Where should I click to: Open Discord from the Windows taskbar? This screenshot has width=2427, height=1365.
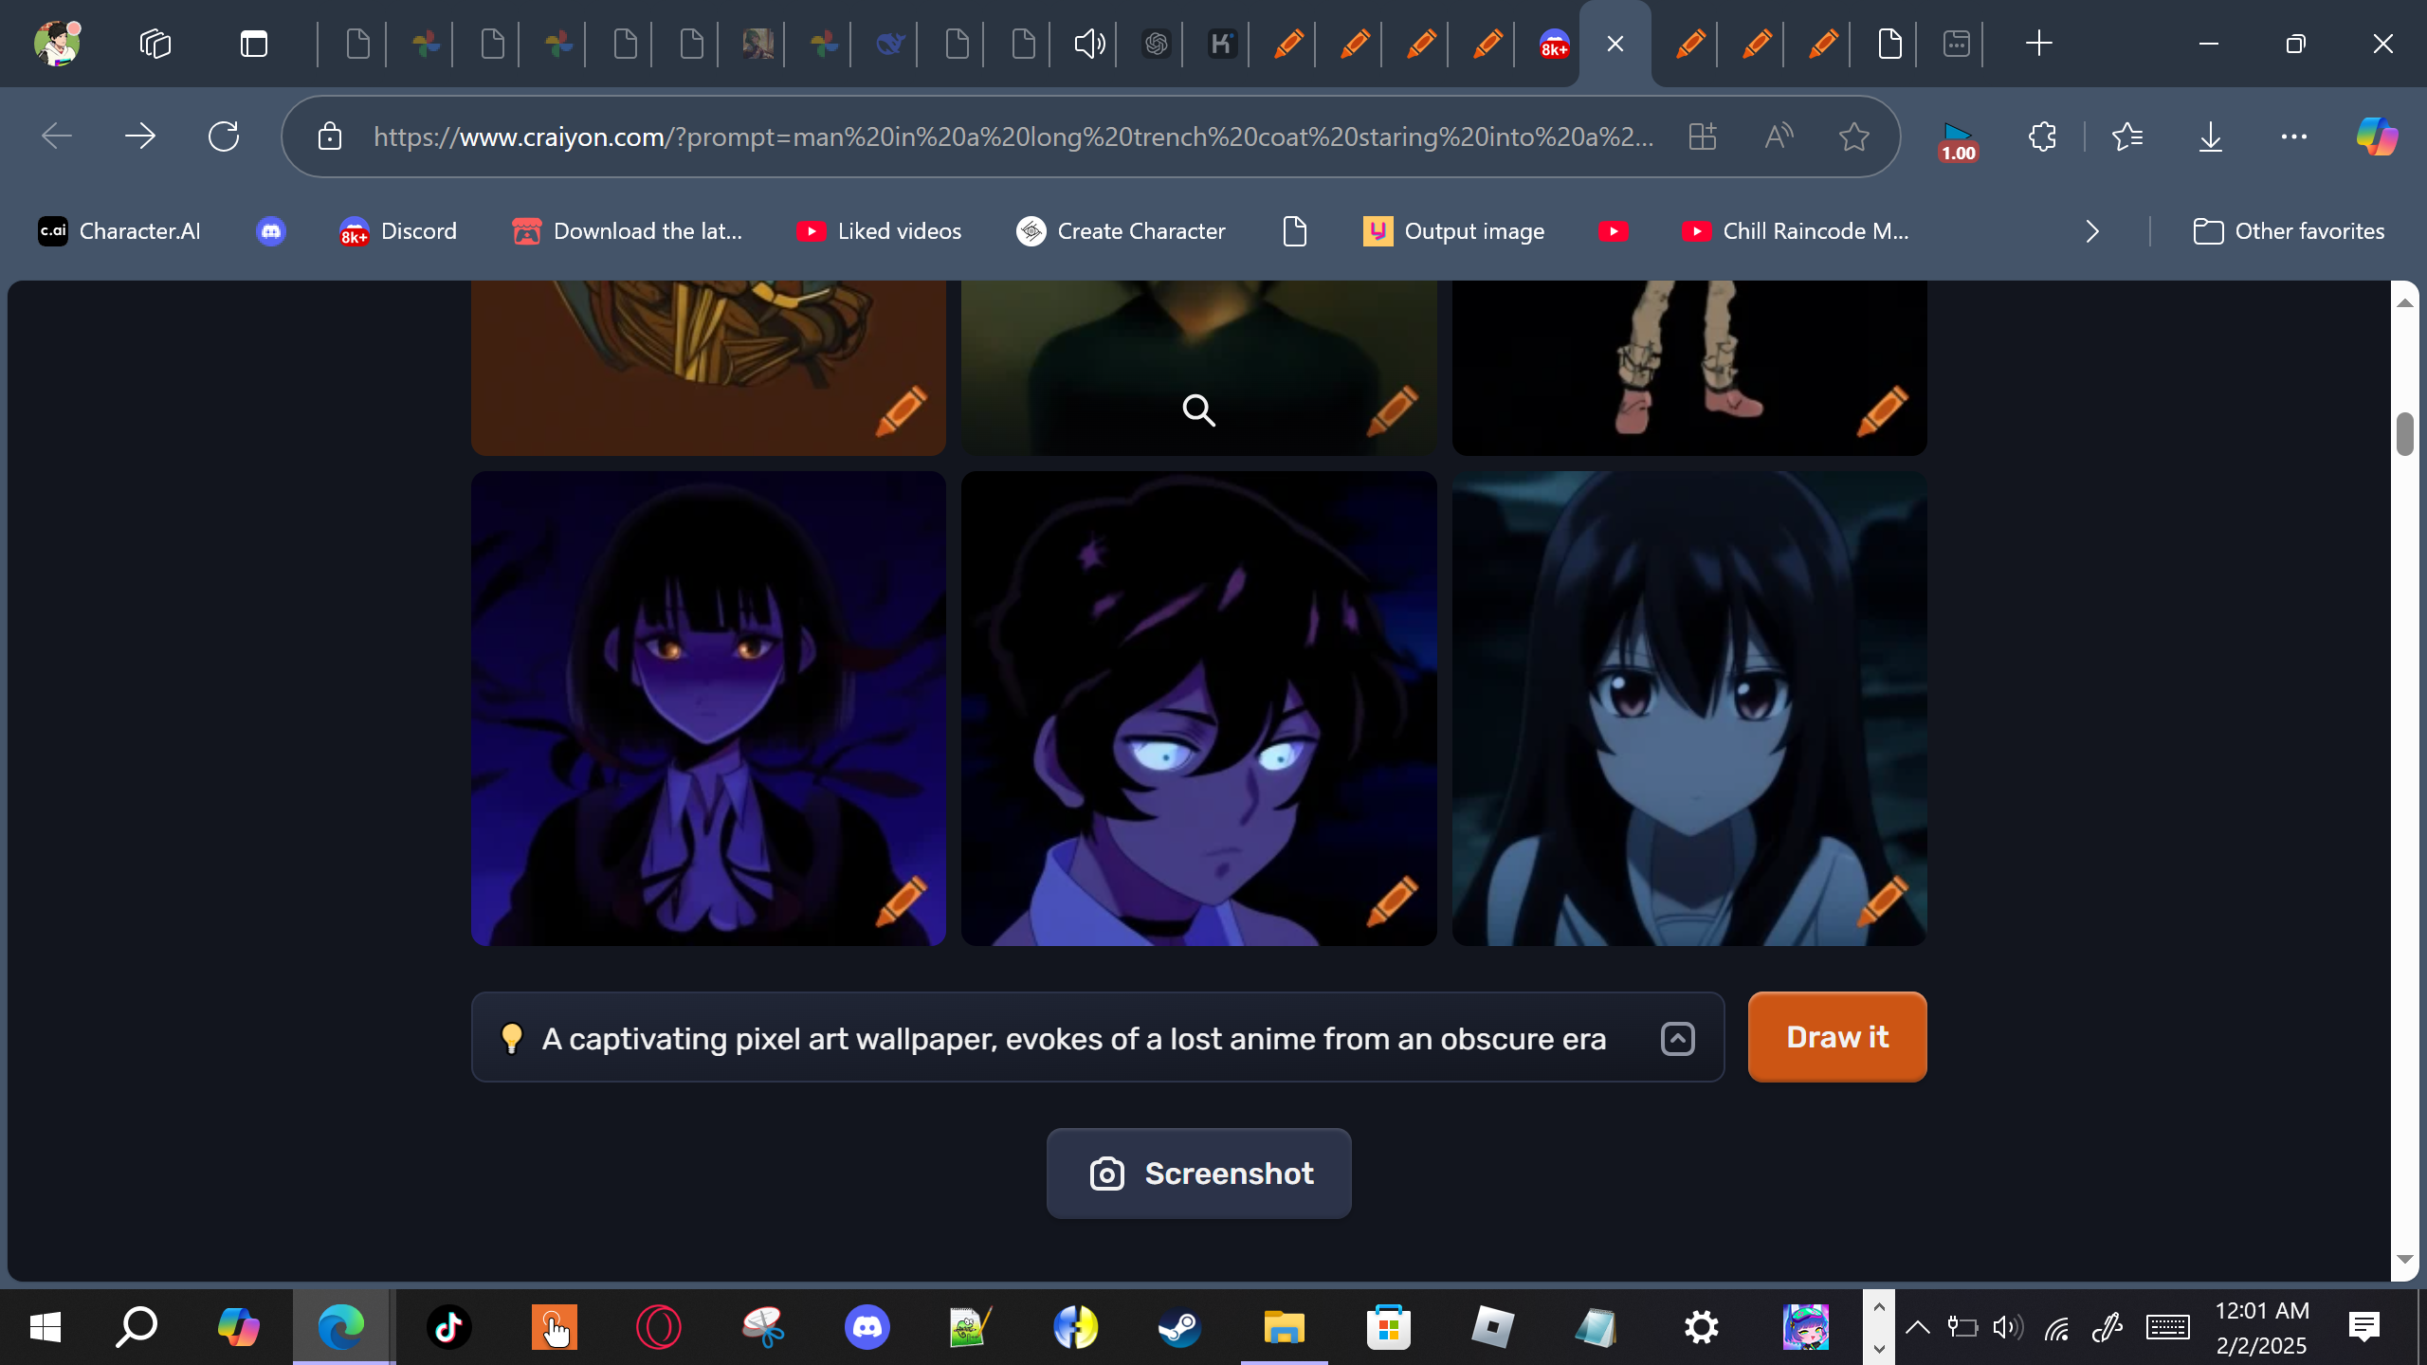867,1327
